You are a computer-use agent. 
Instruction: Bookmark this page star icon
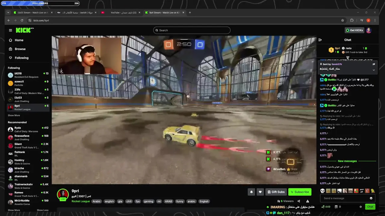pyautogui.click(x=343, y=20)
